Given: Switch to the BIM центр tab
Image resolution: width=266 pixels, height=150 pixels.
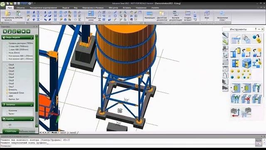Looking at the screenshot, I should 113,7.
